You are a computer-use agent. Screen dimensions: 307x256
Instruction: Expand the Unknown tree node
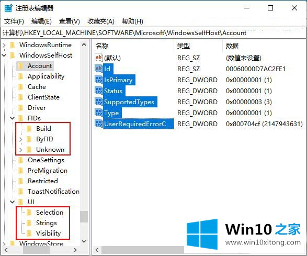point(21,150)
